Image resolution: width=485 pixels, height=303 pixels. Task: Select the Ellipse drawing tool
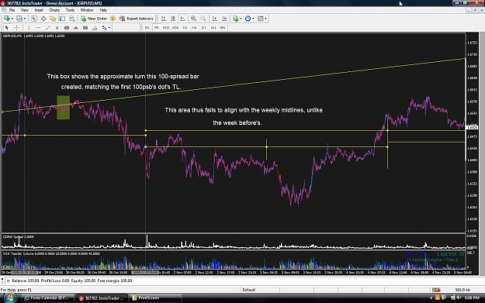67,28
